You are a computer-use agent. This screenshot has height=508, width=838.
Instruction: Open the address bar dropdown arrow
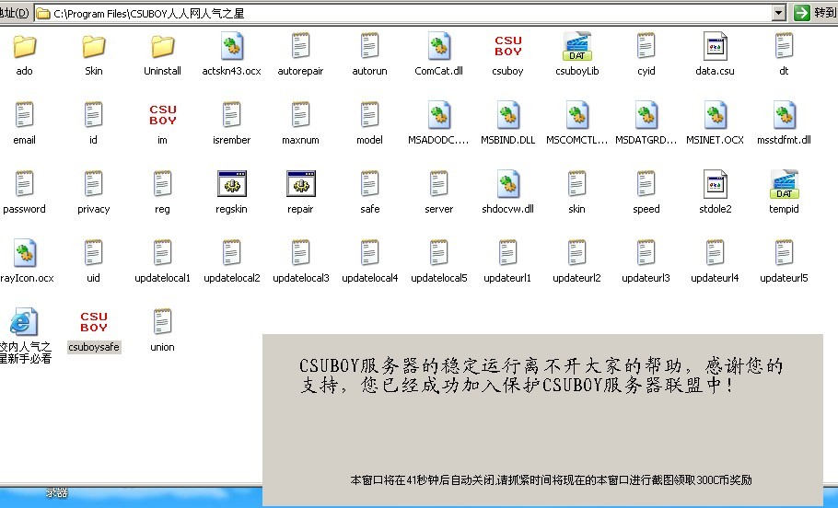pos(779,13)
